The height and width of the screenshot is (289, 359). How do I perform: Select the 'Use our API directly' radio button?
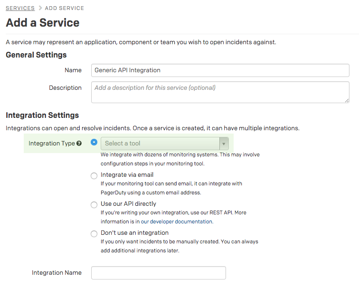(x=94, y=205)
